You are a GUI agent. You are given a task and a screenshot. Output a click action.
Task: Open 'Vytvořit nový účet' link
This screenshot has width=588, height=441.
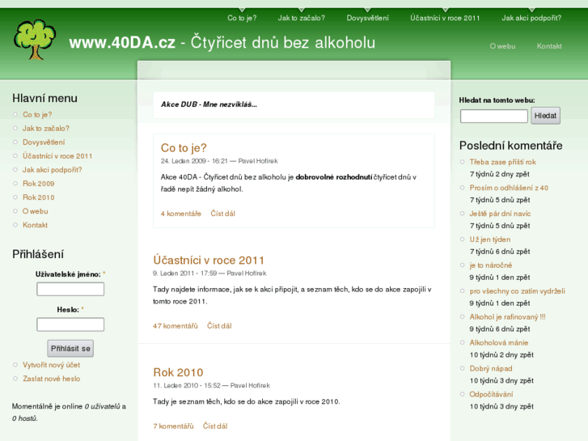tap(52, 365)
